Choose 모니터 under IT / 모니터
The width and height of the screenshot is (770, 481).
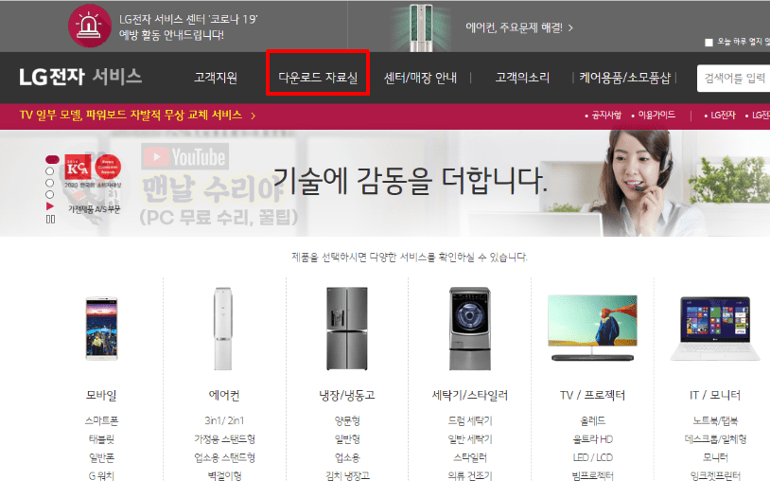click(715, 457)
